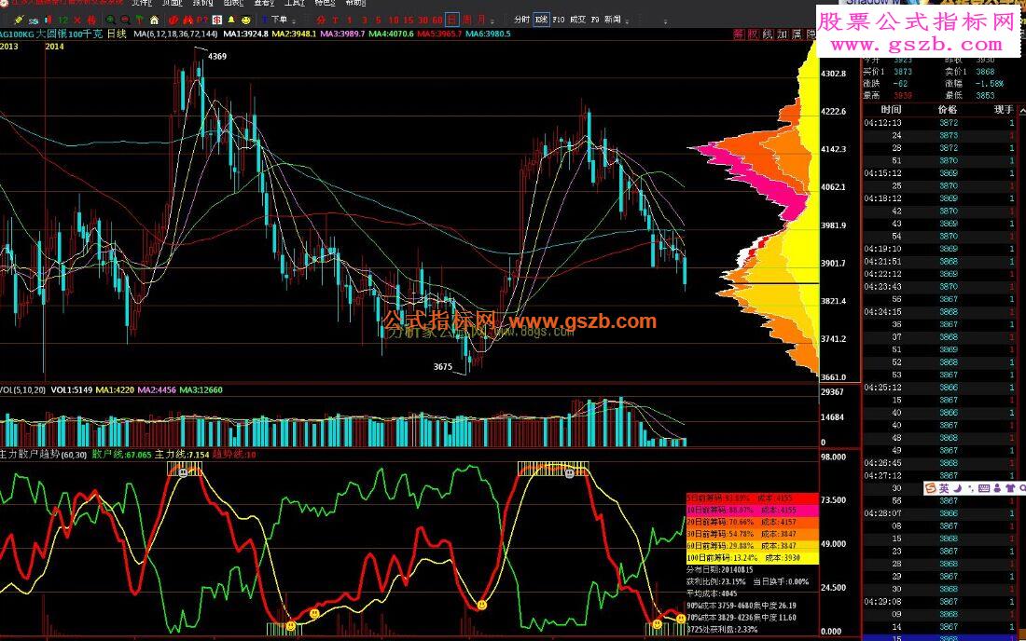
Task: Click the '分布日期:20140815' text
Action: pyautogui.click(x=720, y=570)
